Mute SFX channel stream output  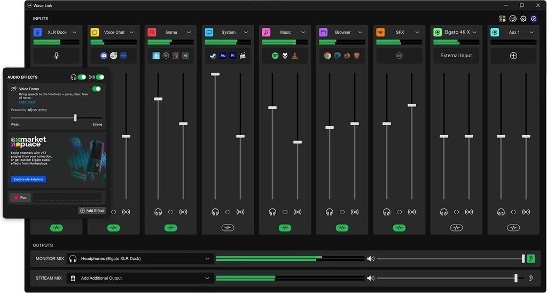pos(412,212)
